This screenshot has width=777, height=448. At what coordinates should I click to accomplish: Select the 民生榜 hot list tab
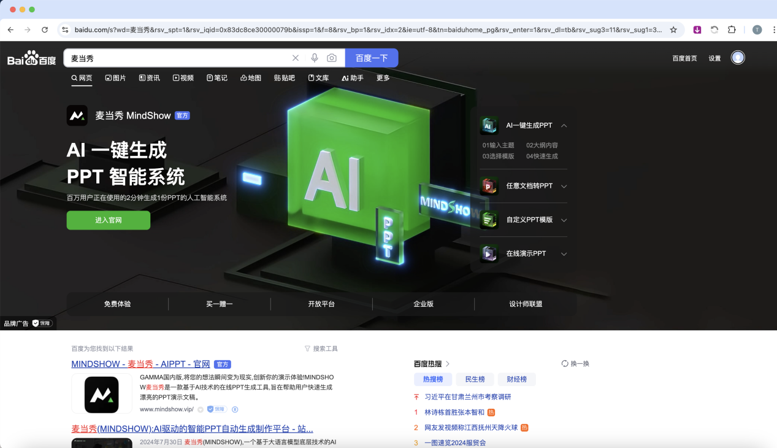pyautogui.click(x=475, y=379)
